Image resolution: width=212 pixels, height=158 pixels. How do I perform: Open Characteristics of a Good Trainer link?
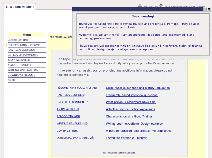129,117
